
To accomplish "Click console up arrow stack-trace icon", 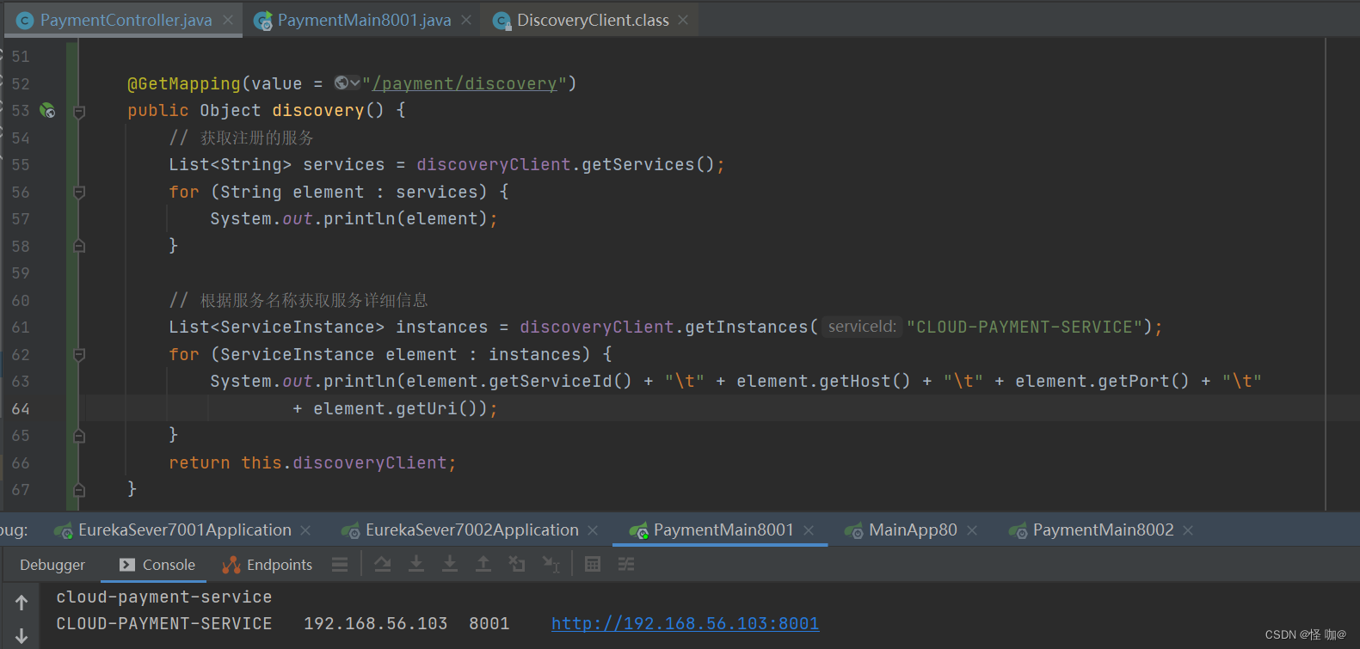I will pyautogui.click(x=22, y=603).
